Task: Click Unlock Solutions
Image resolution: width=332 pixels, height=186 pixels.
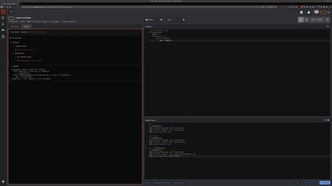Action: 162,183
